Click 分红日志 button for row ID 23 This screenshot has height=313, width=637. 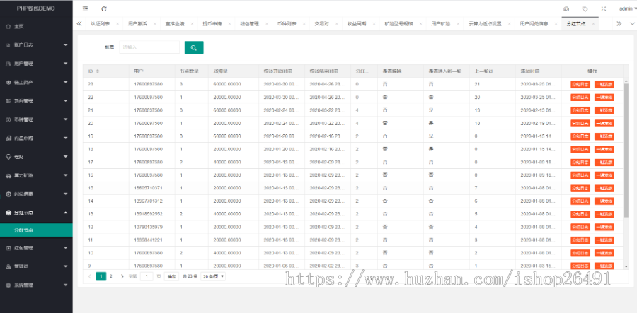(580, 84)
